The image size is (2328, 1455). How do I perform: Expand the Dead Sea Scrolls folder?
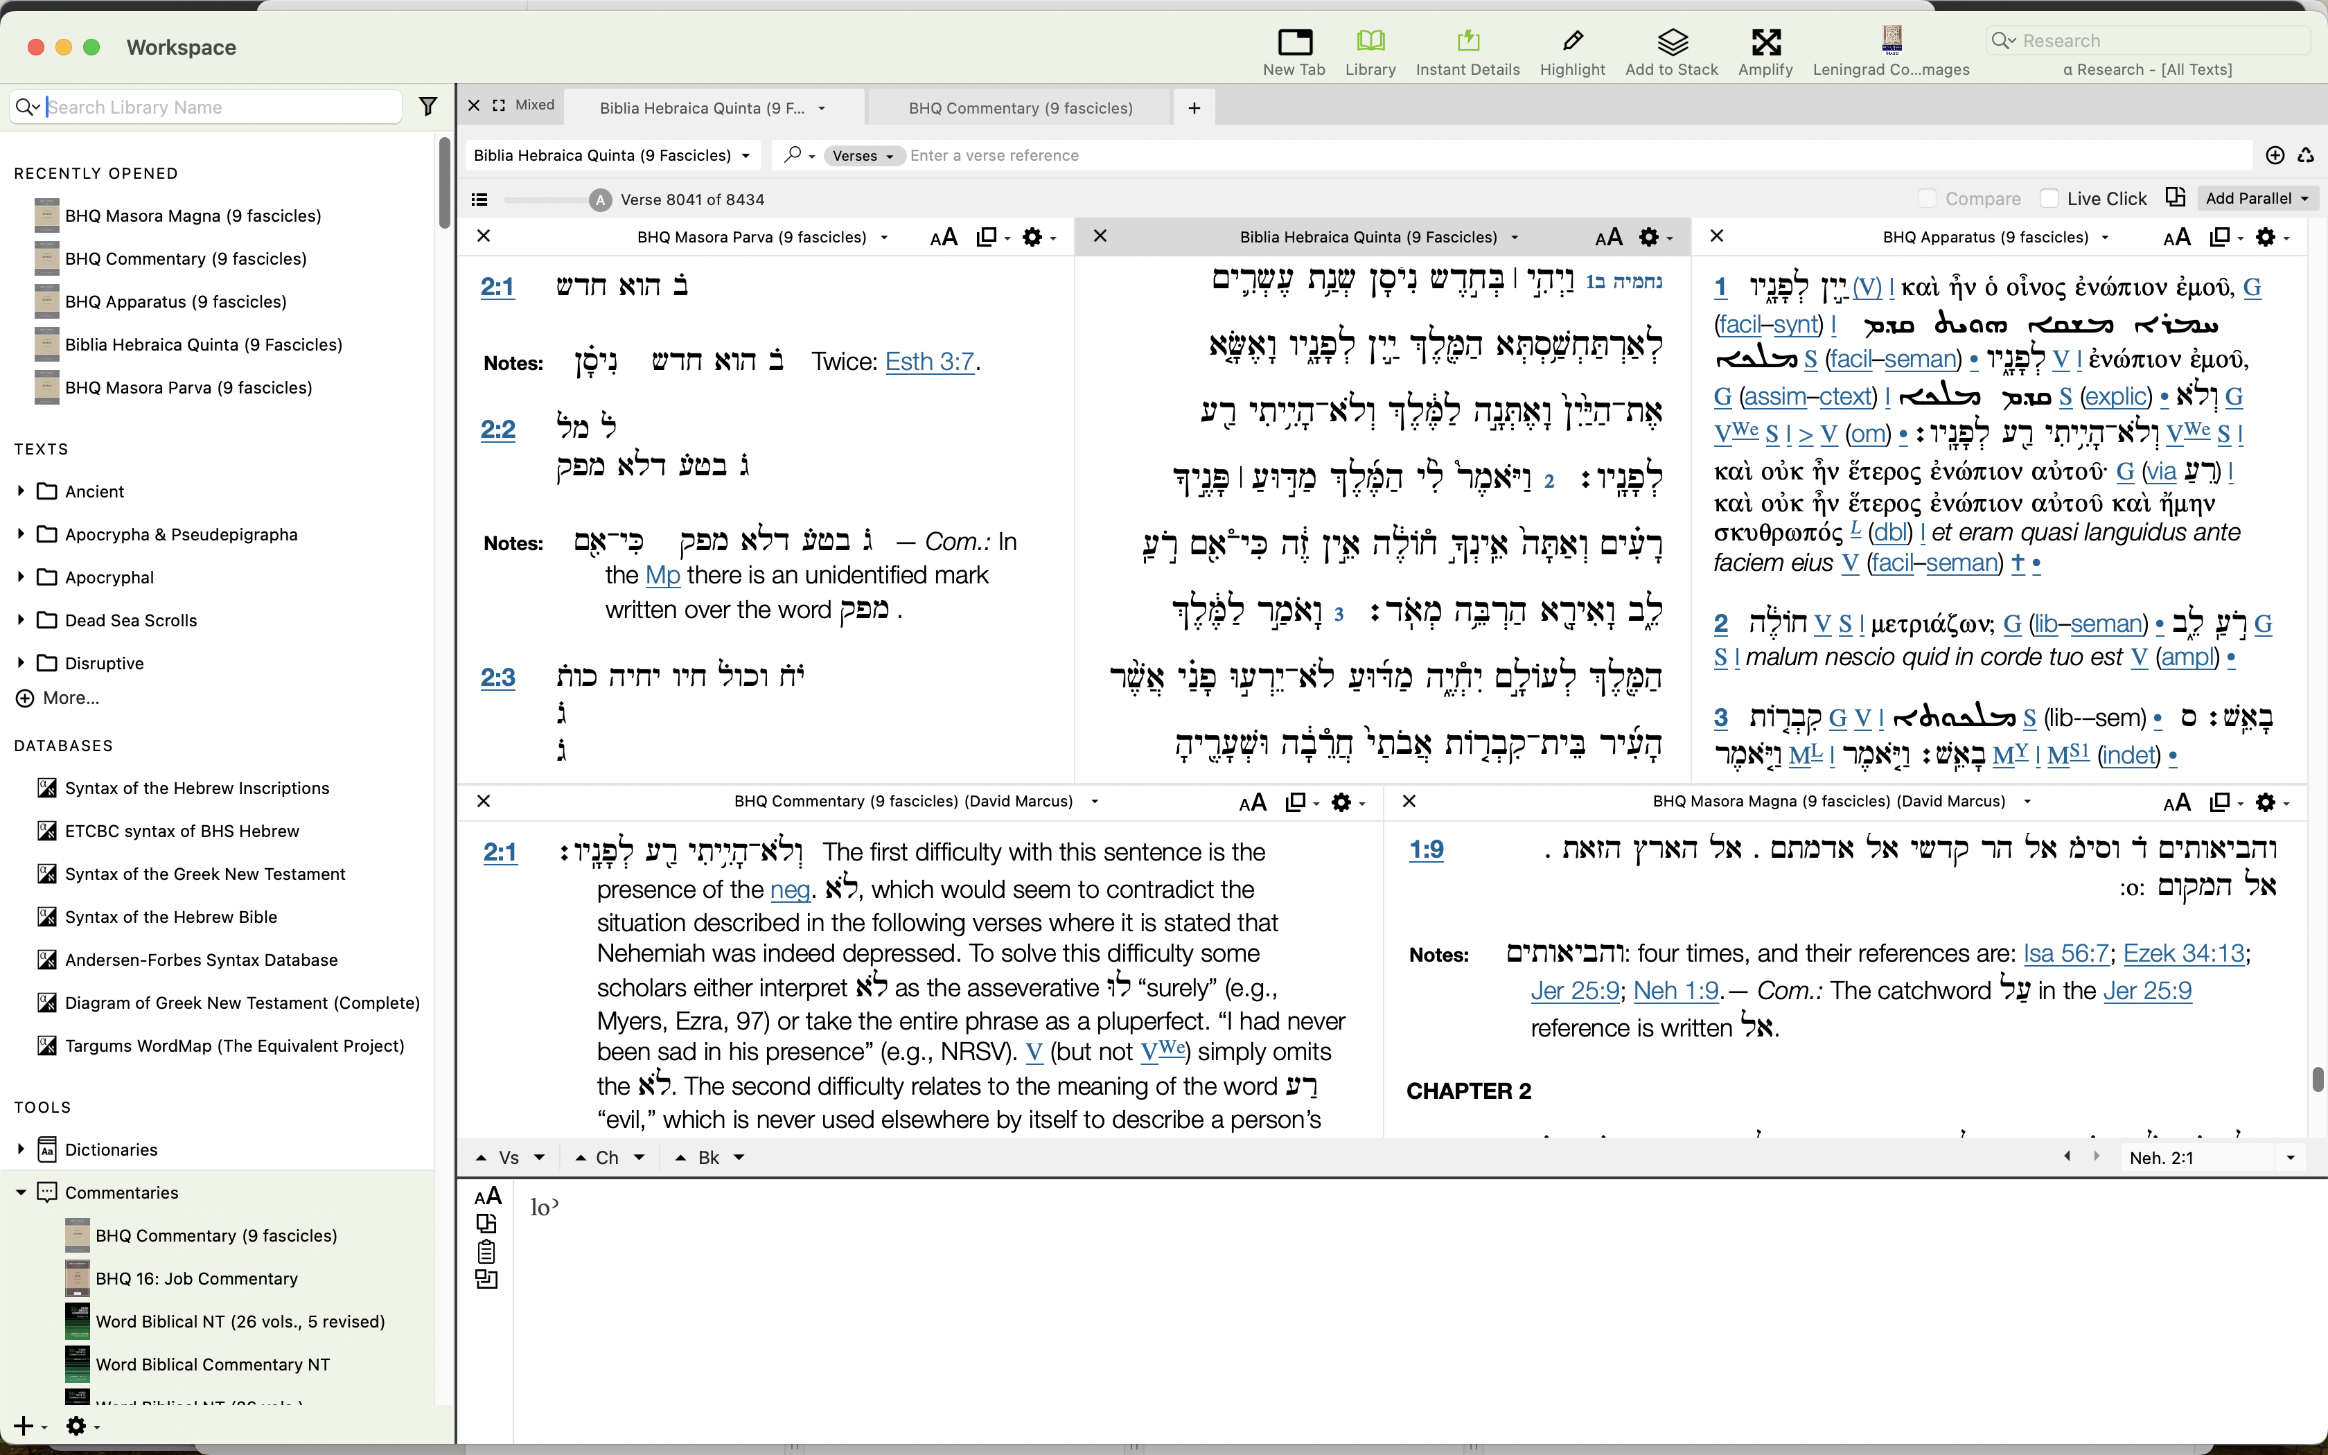20,619
